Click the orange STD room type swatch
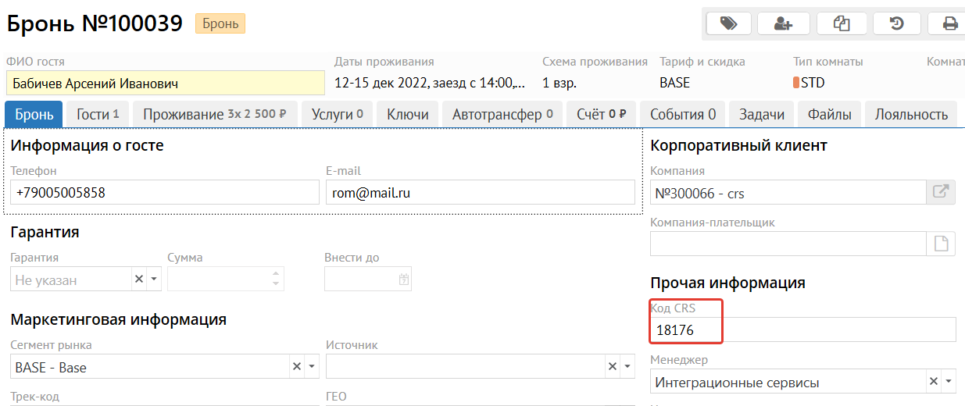 pyautogui.click(x=796, y=83)
